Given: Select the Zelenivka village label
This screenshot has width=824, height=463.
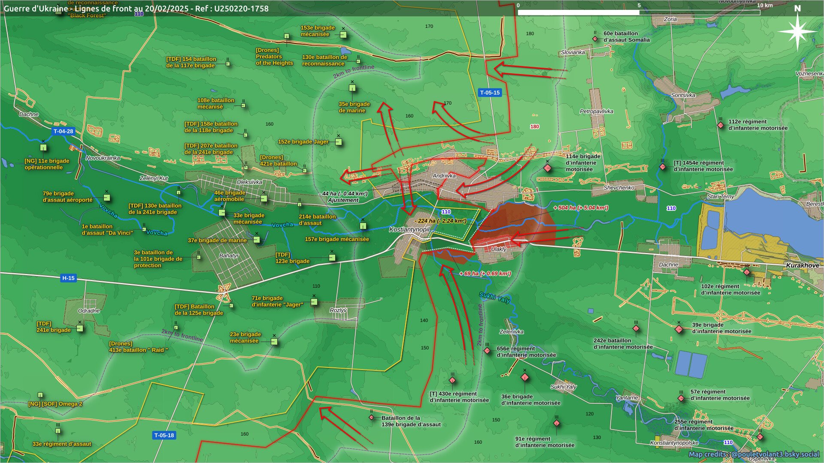Looking at the screenshot, I should [x=512, y=332].
